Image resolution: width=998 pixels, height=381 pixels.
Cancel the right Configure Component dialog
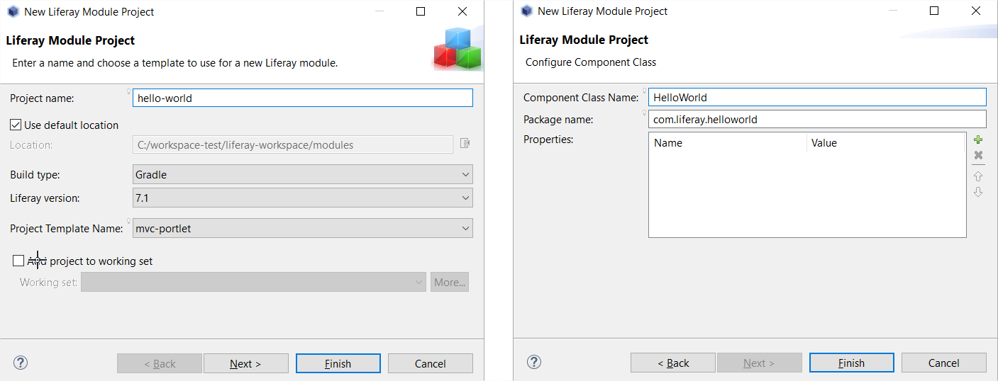(x=944, y=363)
